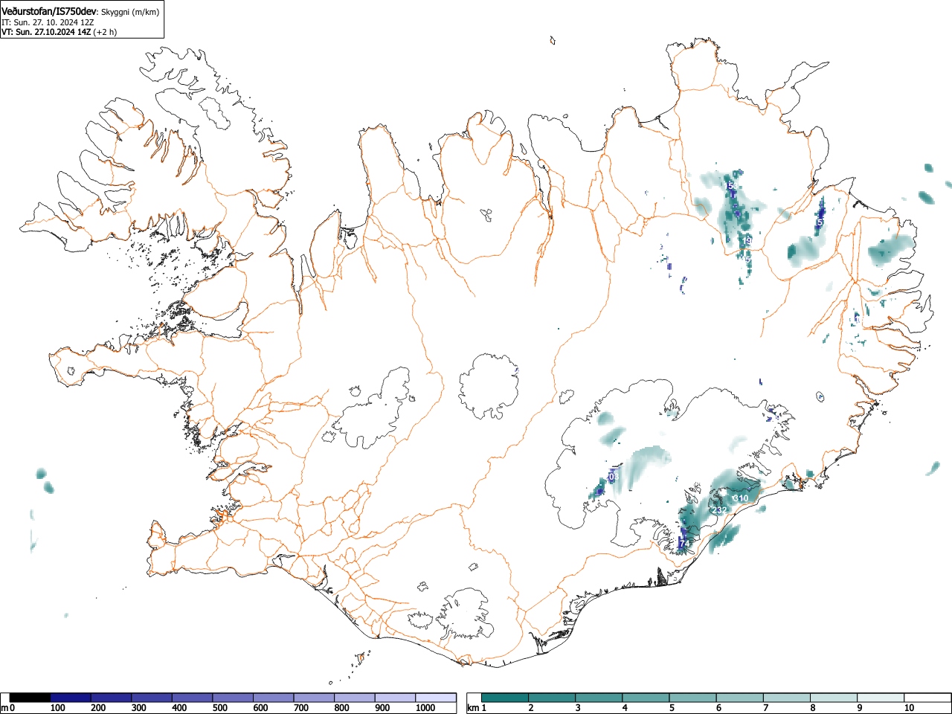Click the 7–8 km legend swatch

787,698
